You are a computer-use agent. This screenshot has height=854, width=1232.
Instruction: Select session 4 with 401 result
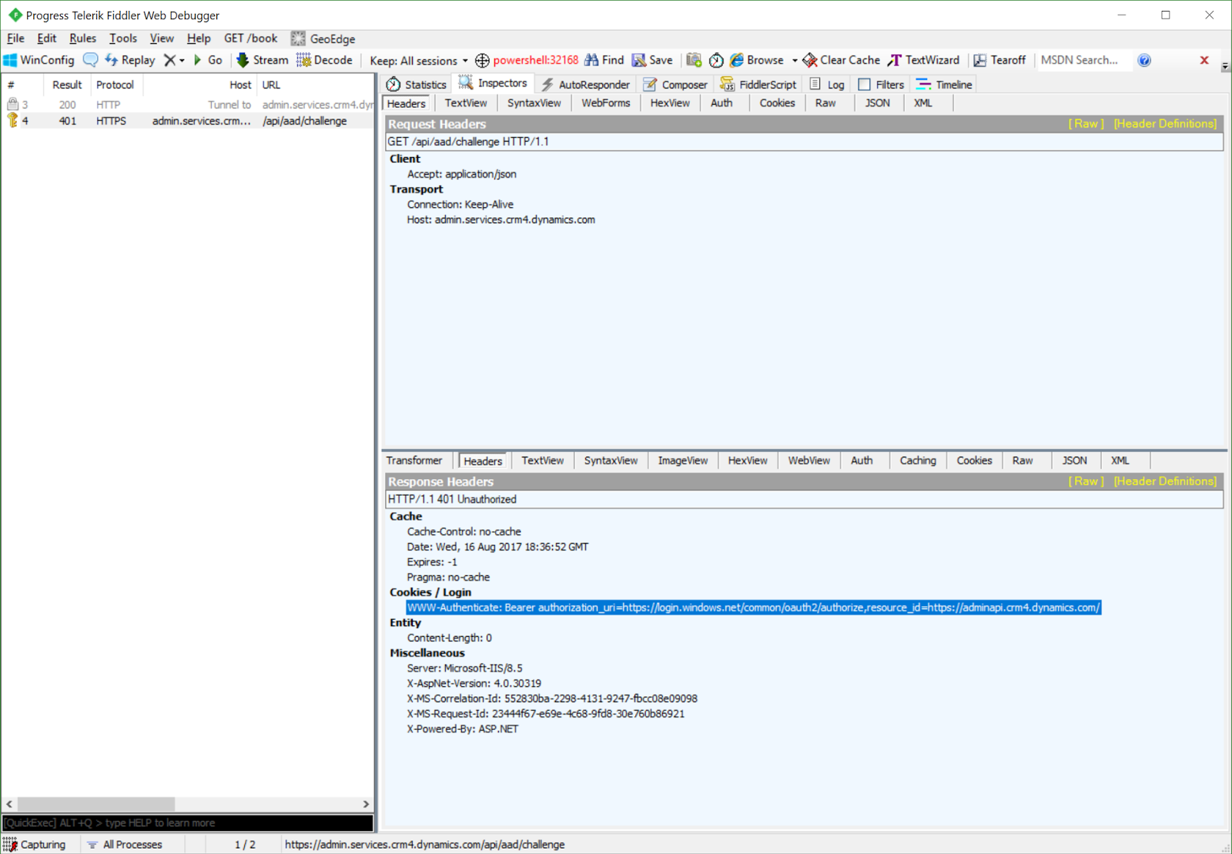click(188, 121)
